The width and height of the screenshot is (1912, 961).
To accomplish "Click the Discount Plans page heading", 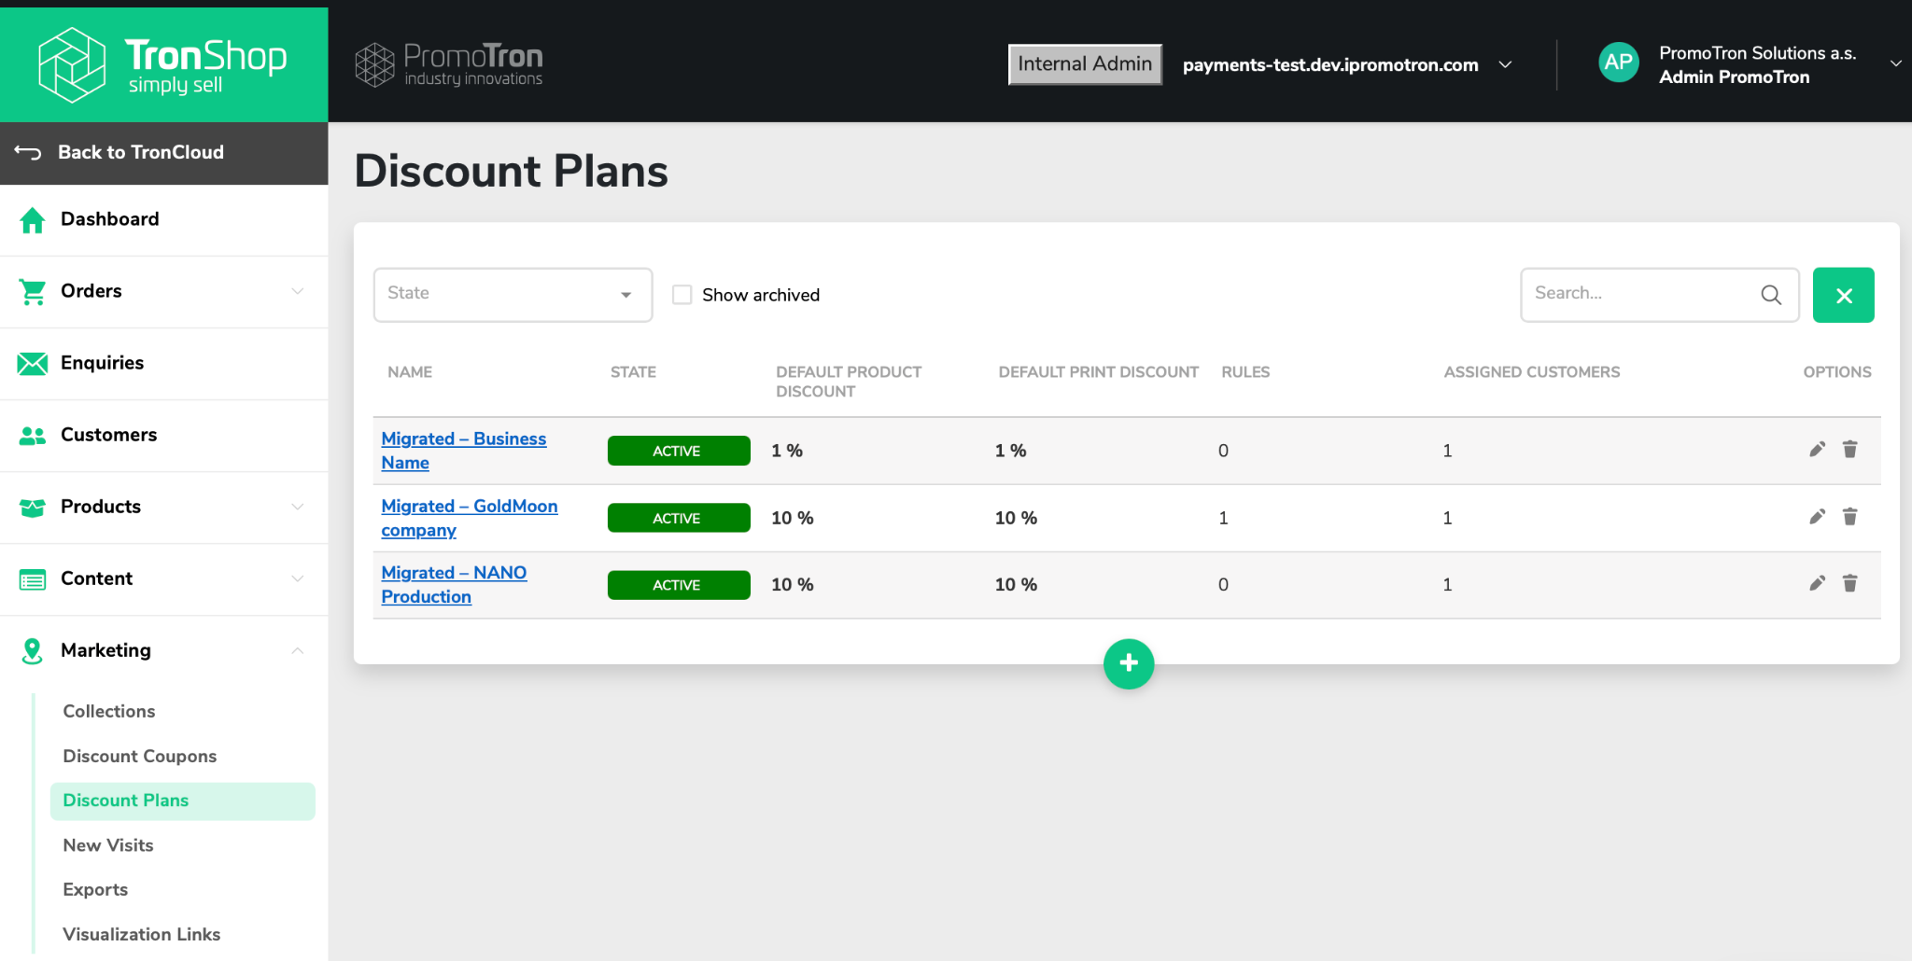I will [512, 172].
